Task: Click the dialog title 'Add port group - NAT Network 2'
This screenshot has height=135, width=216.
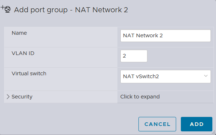Action: click(71, 10)
